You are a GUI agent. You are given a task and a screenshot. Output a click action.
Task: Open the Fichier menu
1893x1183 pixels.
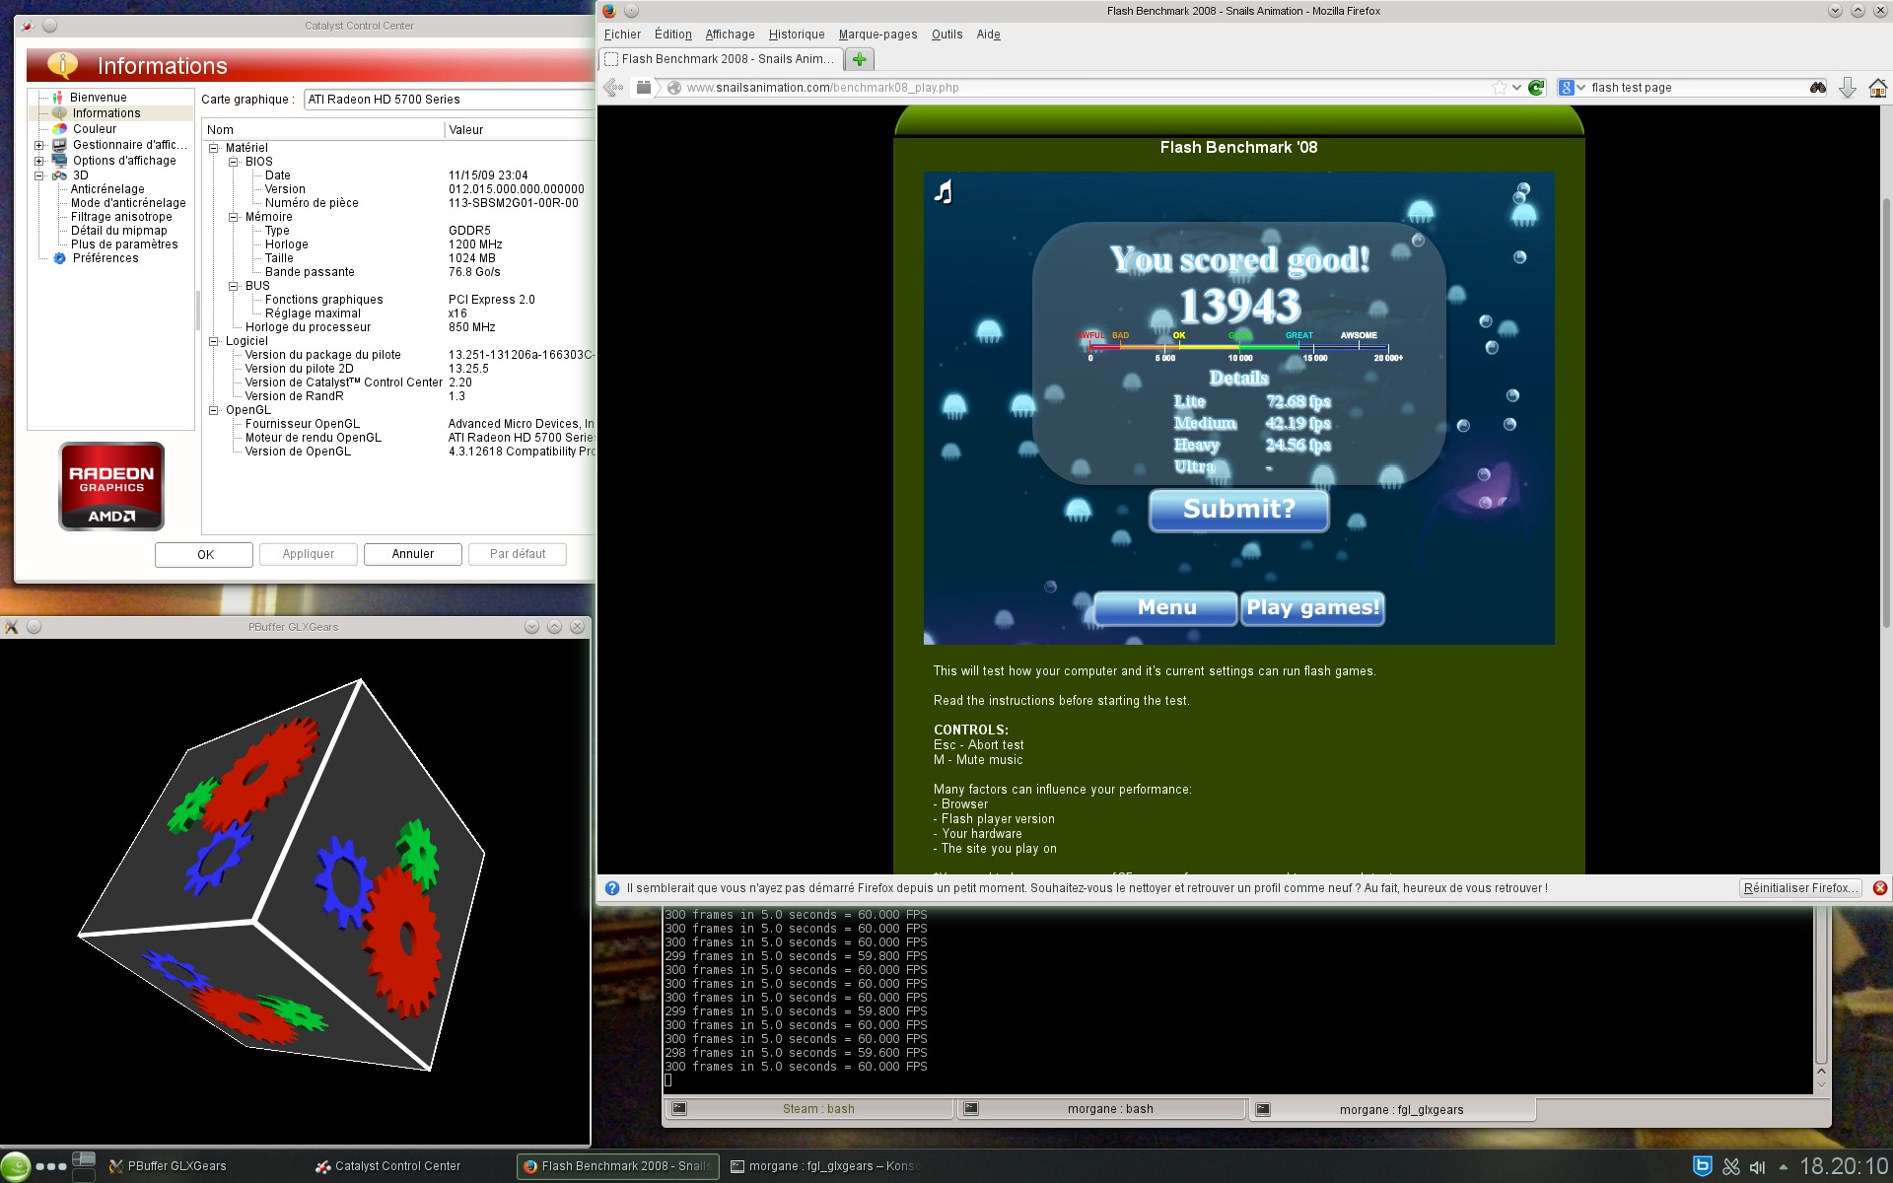click(x=622, y=35)
